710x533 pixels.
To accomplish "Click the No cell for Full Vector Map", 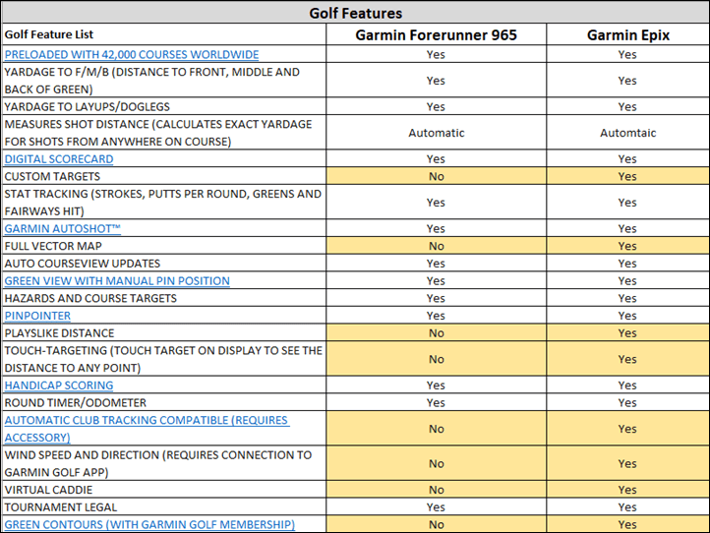I will (x=436, y=246).
